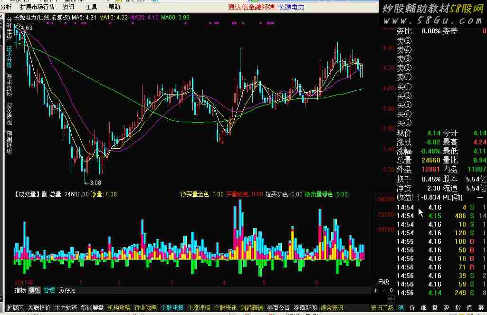487x315 pixels.
Task: Click the MA60 green moving average label
Action: tap(175, 18)
